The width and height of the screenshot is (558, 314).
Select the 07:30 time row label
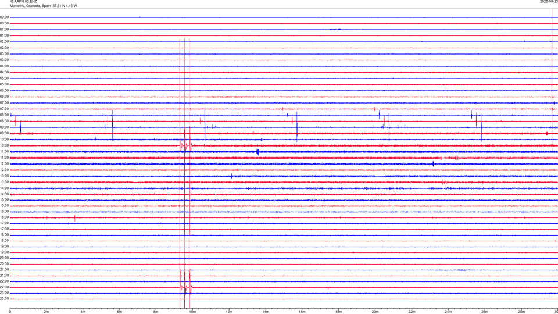click(4, 109)
